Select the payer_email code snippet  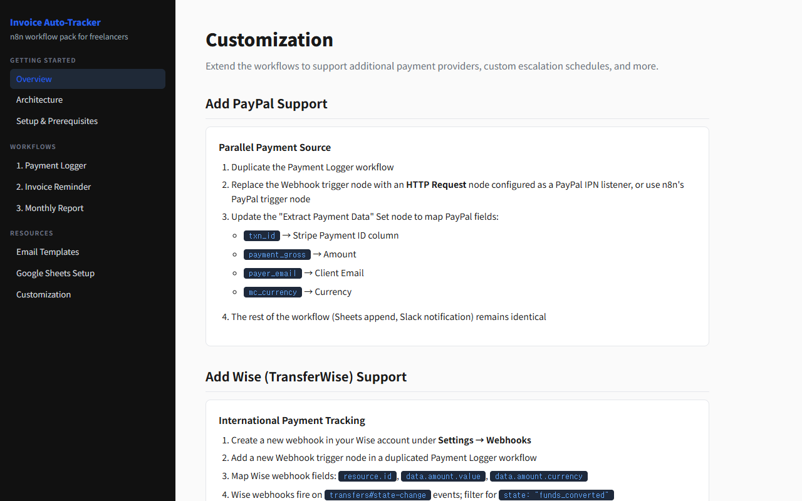click(273, 273)
